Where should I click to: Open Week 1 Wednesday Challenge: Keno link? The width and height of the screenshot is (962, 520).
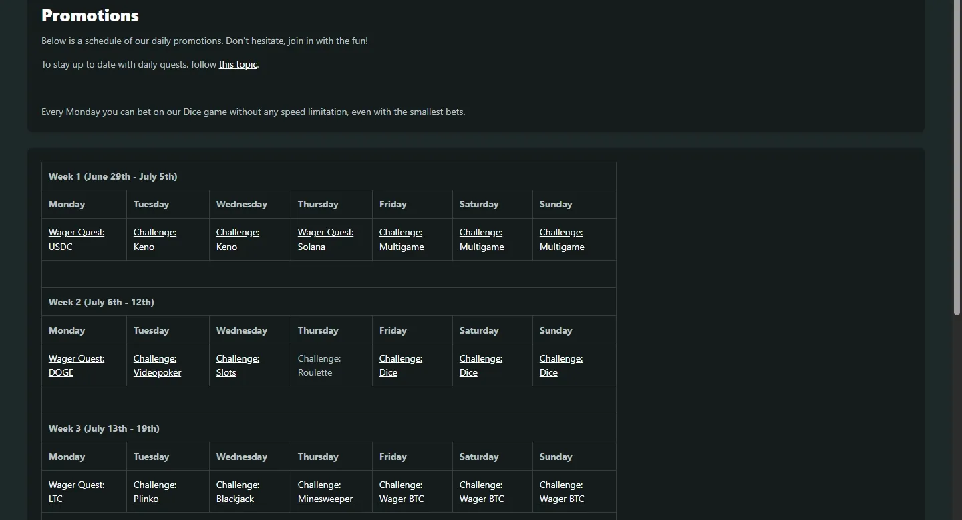coord(238,239)
